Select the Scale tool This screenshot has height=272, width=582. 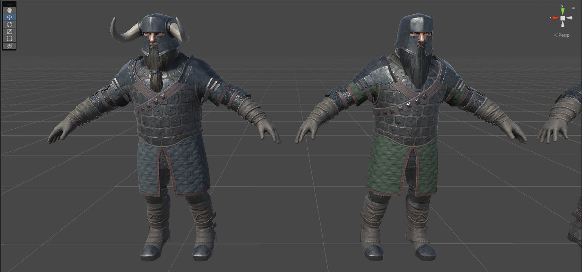(x=9, y=31)
